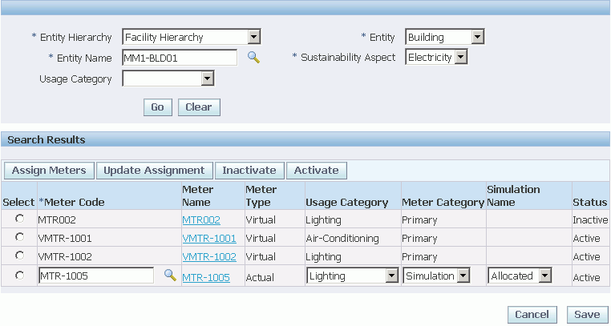Click the Search Results section heading
This screenshot has width=611, height=326.
pos(47,139)
